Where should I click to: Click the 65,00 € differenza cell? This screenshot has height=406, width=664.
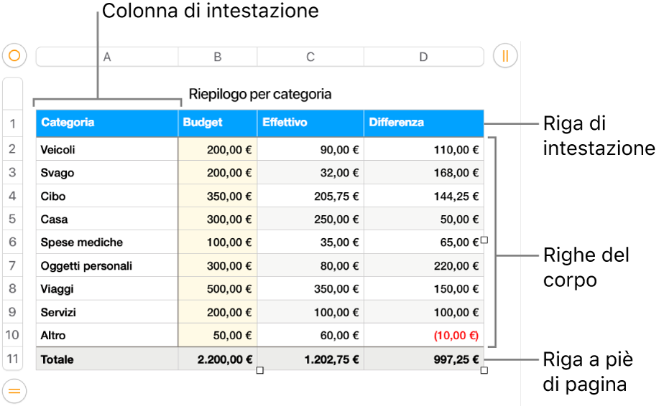(x=423, y=242)
